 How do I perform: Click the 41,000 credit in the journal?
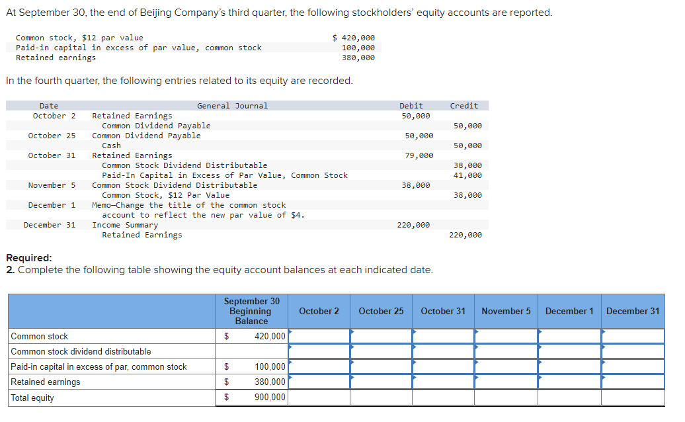[467, 175]
